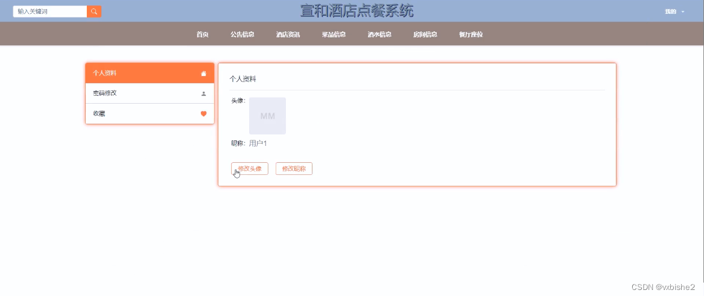Go to 首页 in navigation bar

(203, 34)
